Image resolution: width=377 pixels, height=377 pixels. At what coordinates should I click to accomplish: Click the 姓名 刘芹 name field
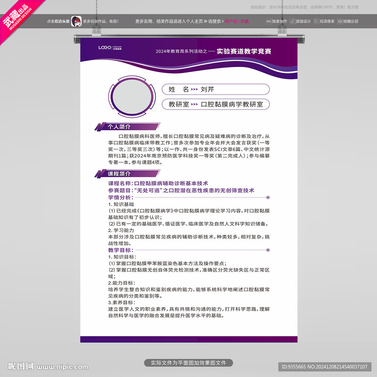[x=216, y=89]
